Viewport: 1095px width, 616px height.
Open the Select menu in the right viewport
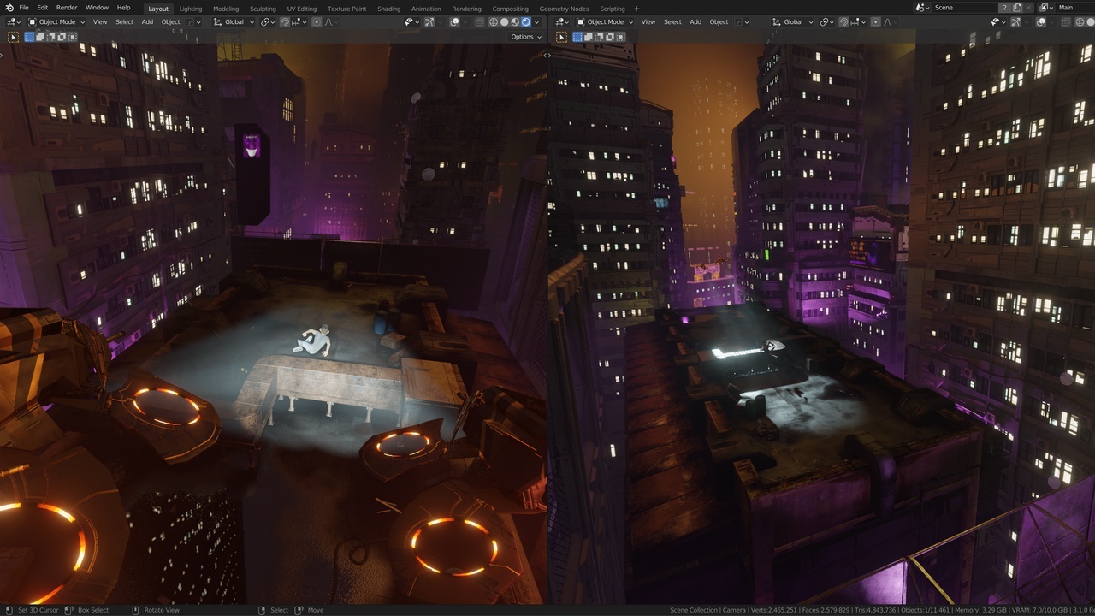tap(672, 22)
